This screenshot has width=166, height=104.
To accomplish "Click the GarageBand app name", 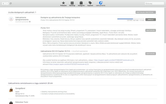I will point(20,88).
